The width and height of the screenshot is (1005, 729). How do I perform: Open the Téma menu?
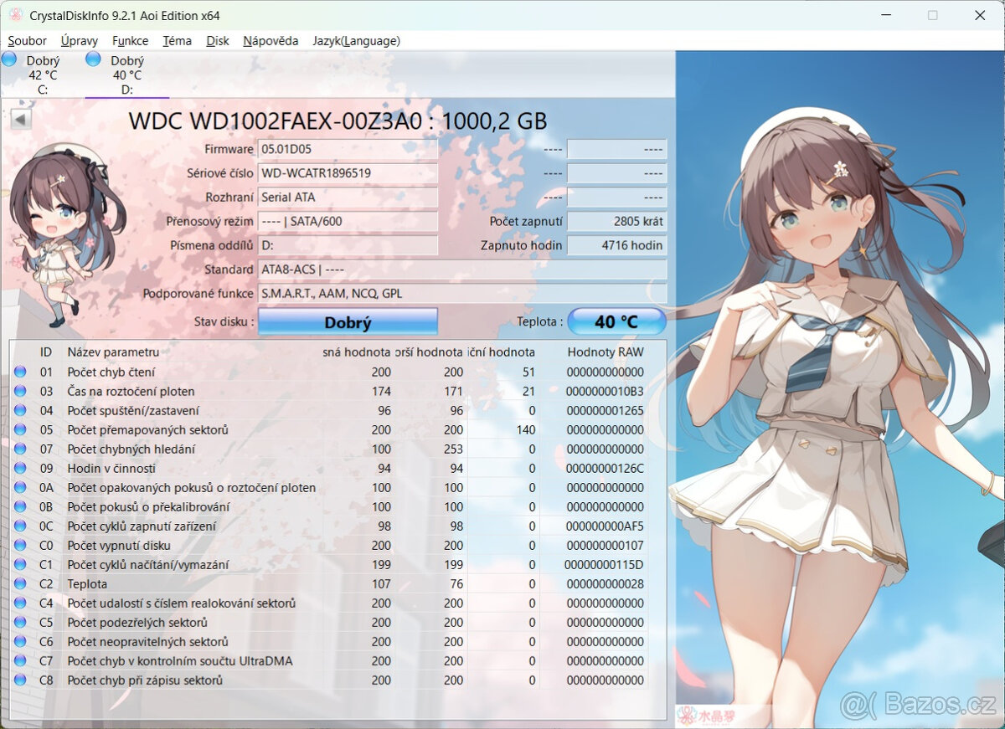tap(177, 40)
